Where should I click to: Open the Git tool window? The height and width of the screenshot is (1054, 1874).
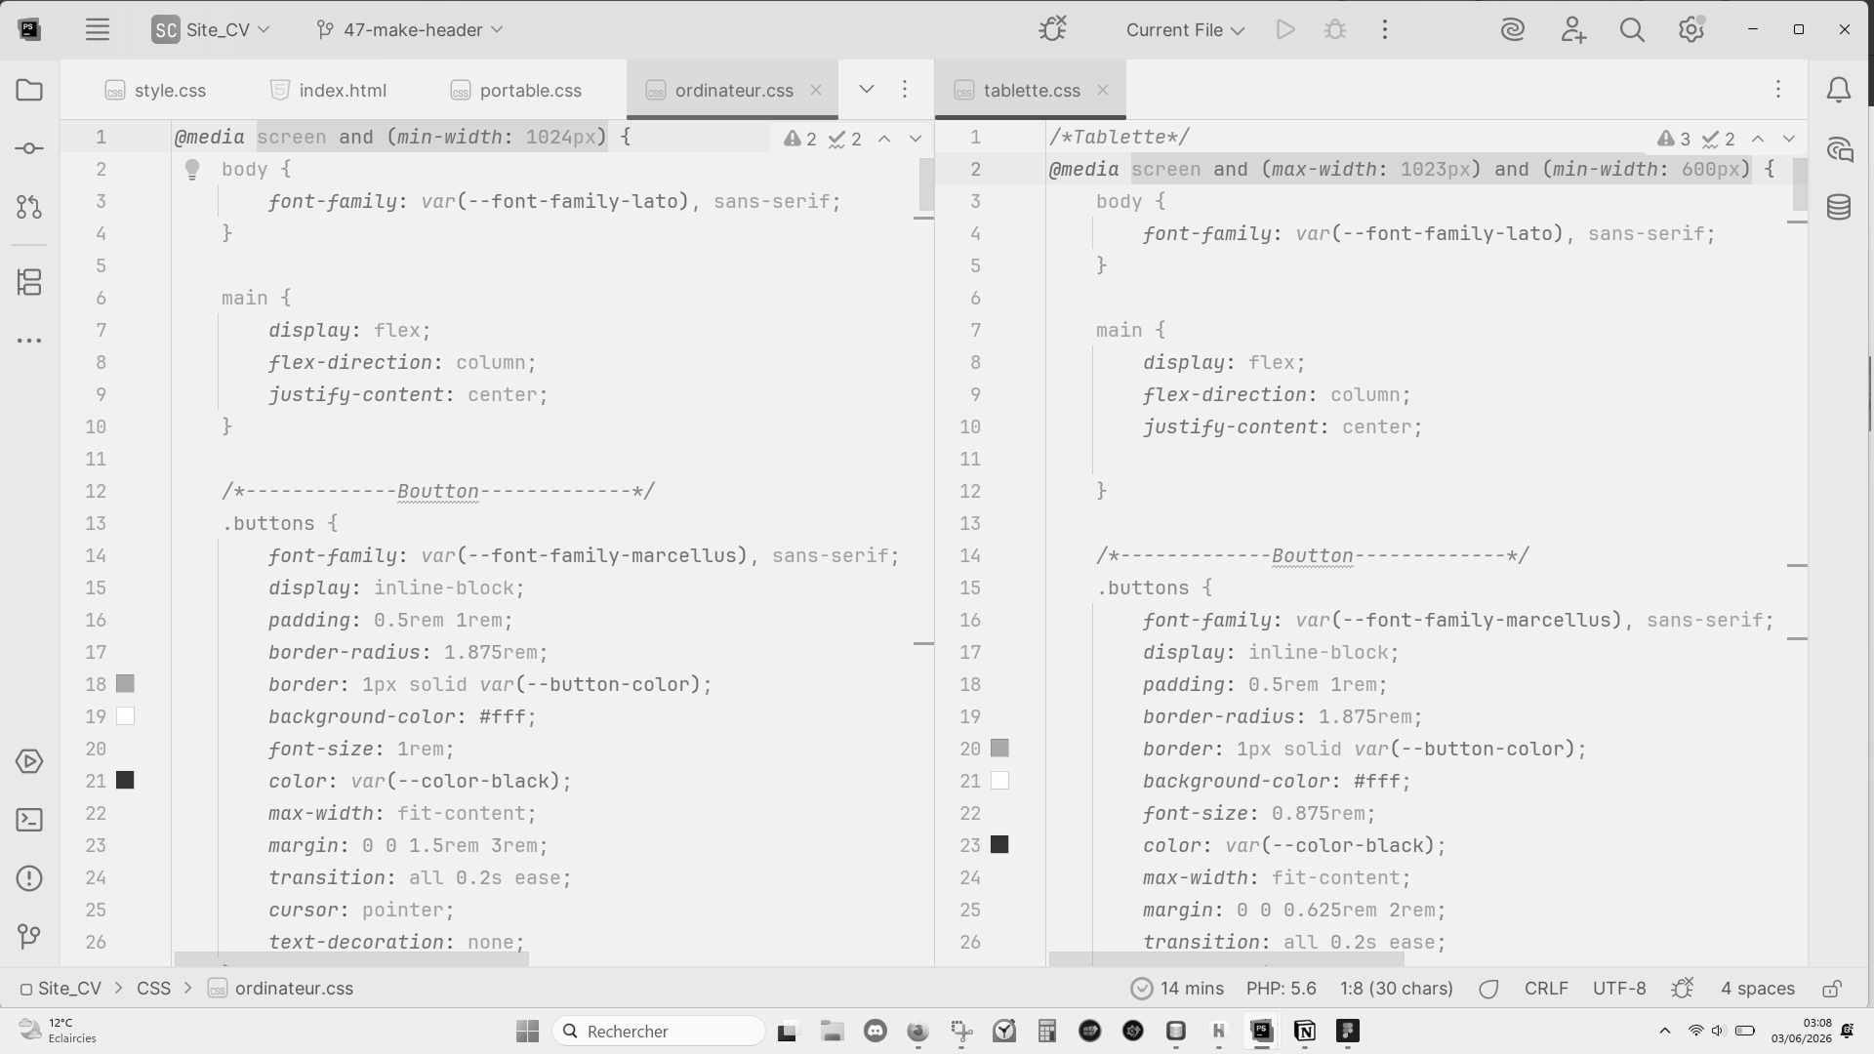coord(29,937)
